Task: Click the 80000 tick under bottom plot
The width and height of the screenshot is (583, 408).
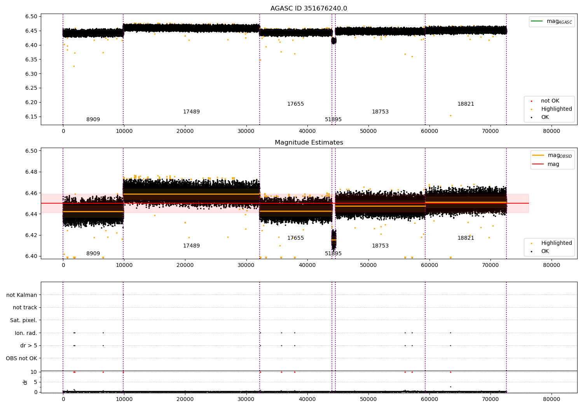Action: click(551, 399)
